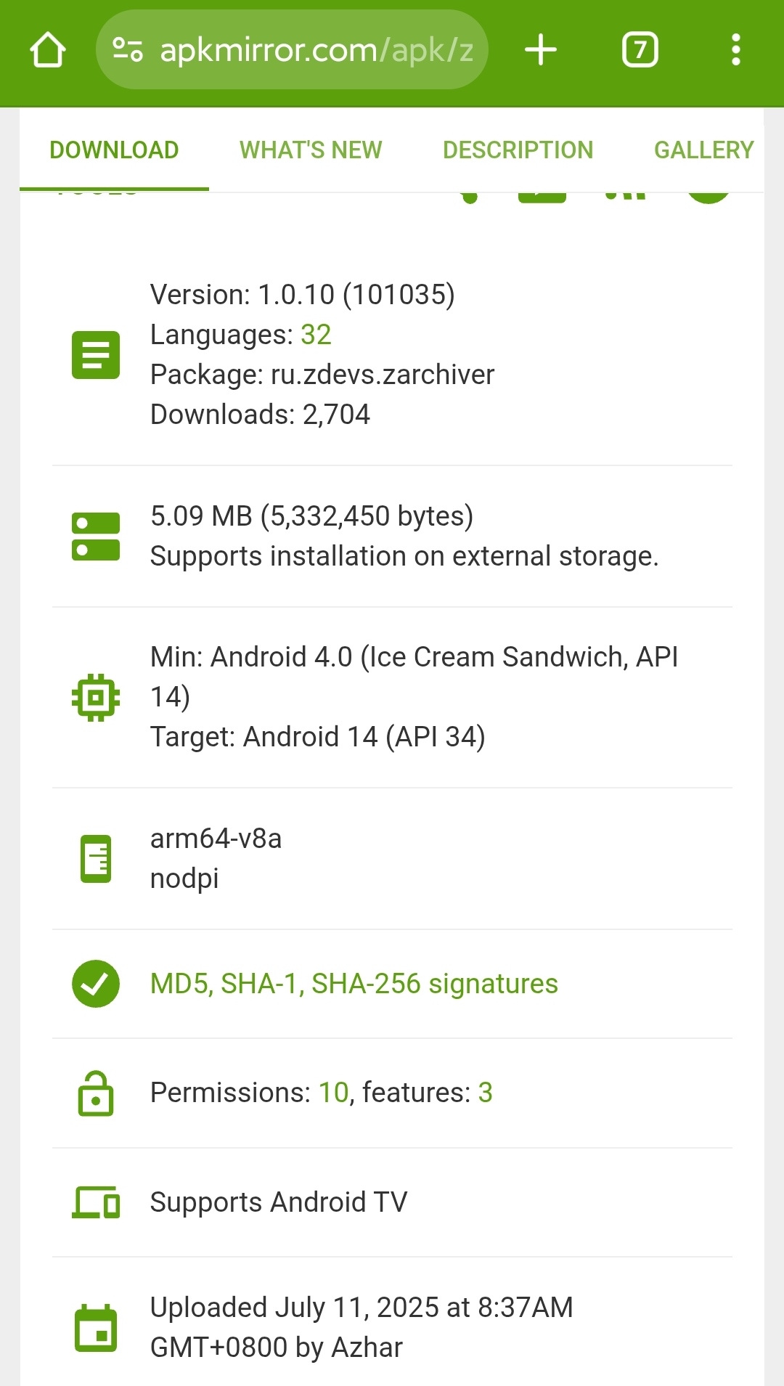Screen dimensions: 784x1386
Task: Tap the browser home icon
Action: click(48, 50)
